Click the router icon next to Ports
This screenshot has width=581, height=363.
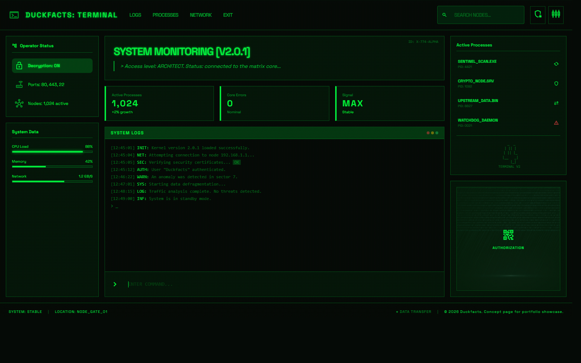coord(19,84)
